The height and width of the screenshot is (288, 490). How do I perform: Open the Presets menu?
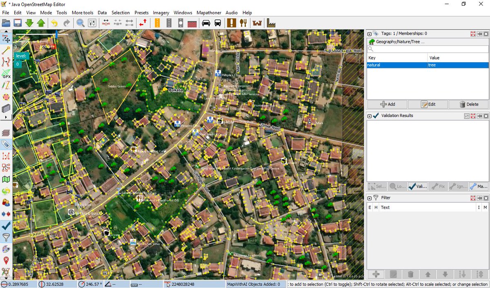141,13
